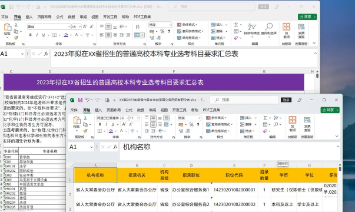This screenshot has height=212, width=355.
Task: Toggle Bold in the front Excel window
Action: point(99,124)
